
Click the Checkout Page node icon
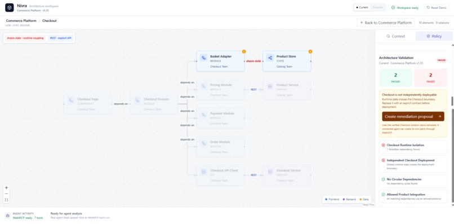pos(70,100)
